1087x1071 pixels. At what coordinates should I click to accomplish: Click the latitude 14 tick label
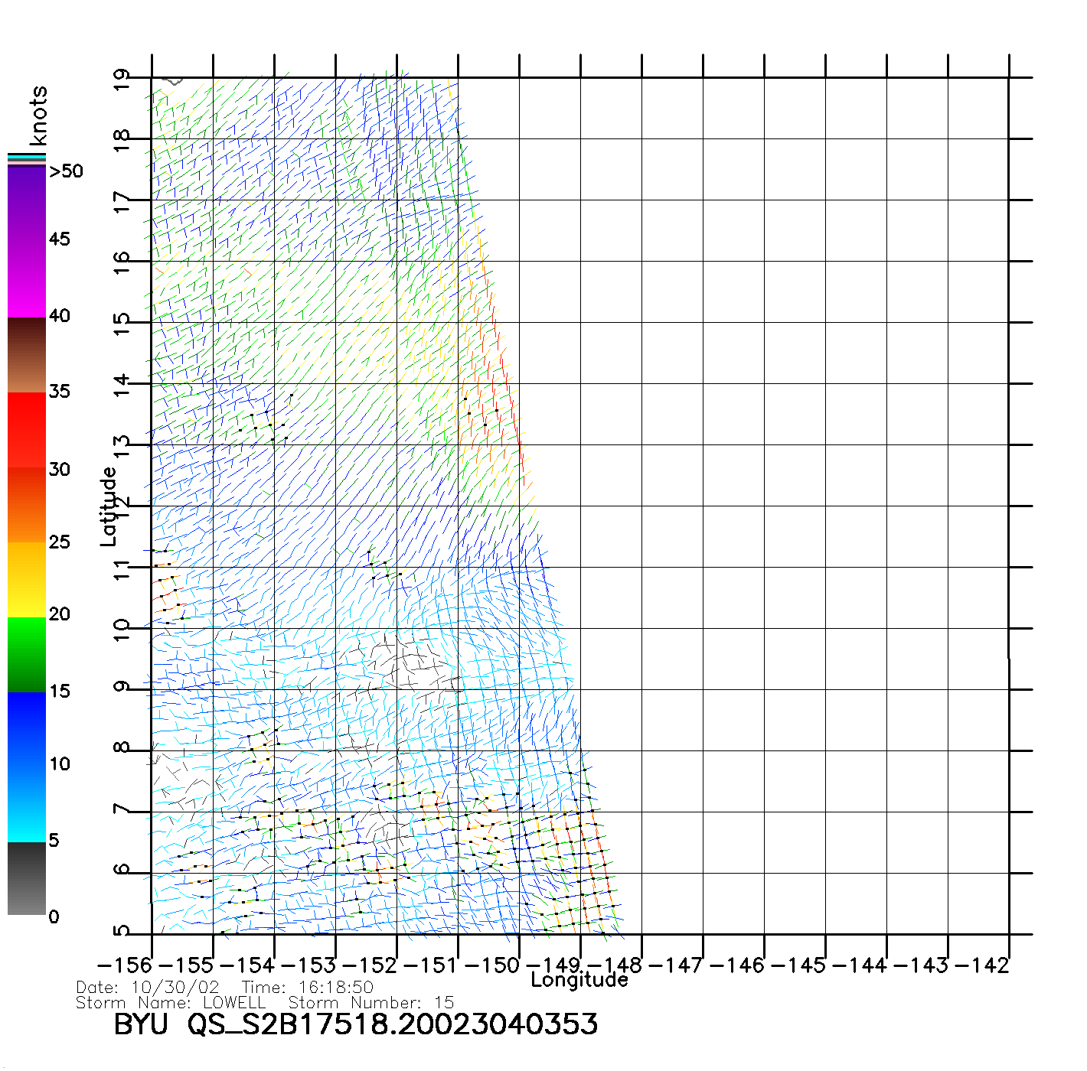click(122, 385)
